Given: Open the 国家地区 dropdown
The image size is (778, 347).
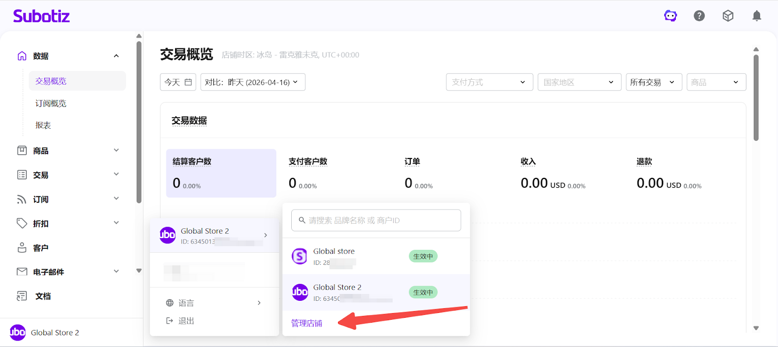Looking at the screenshot, I should [579, 82].
